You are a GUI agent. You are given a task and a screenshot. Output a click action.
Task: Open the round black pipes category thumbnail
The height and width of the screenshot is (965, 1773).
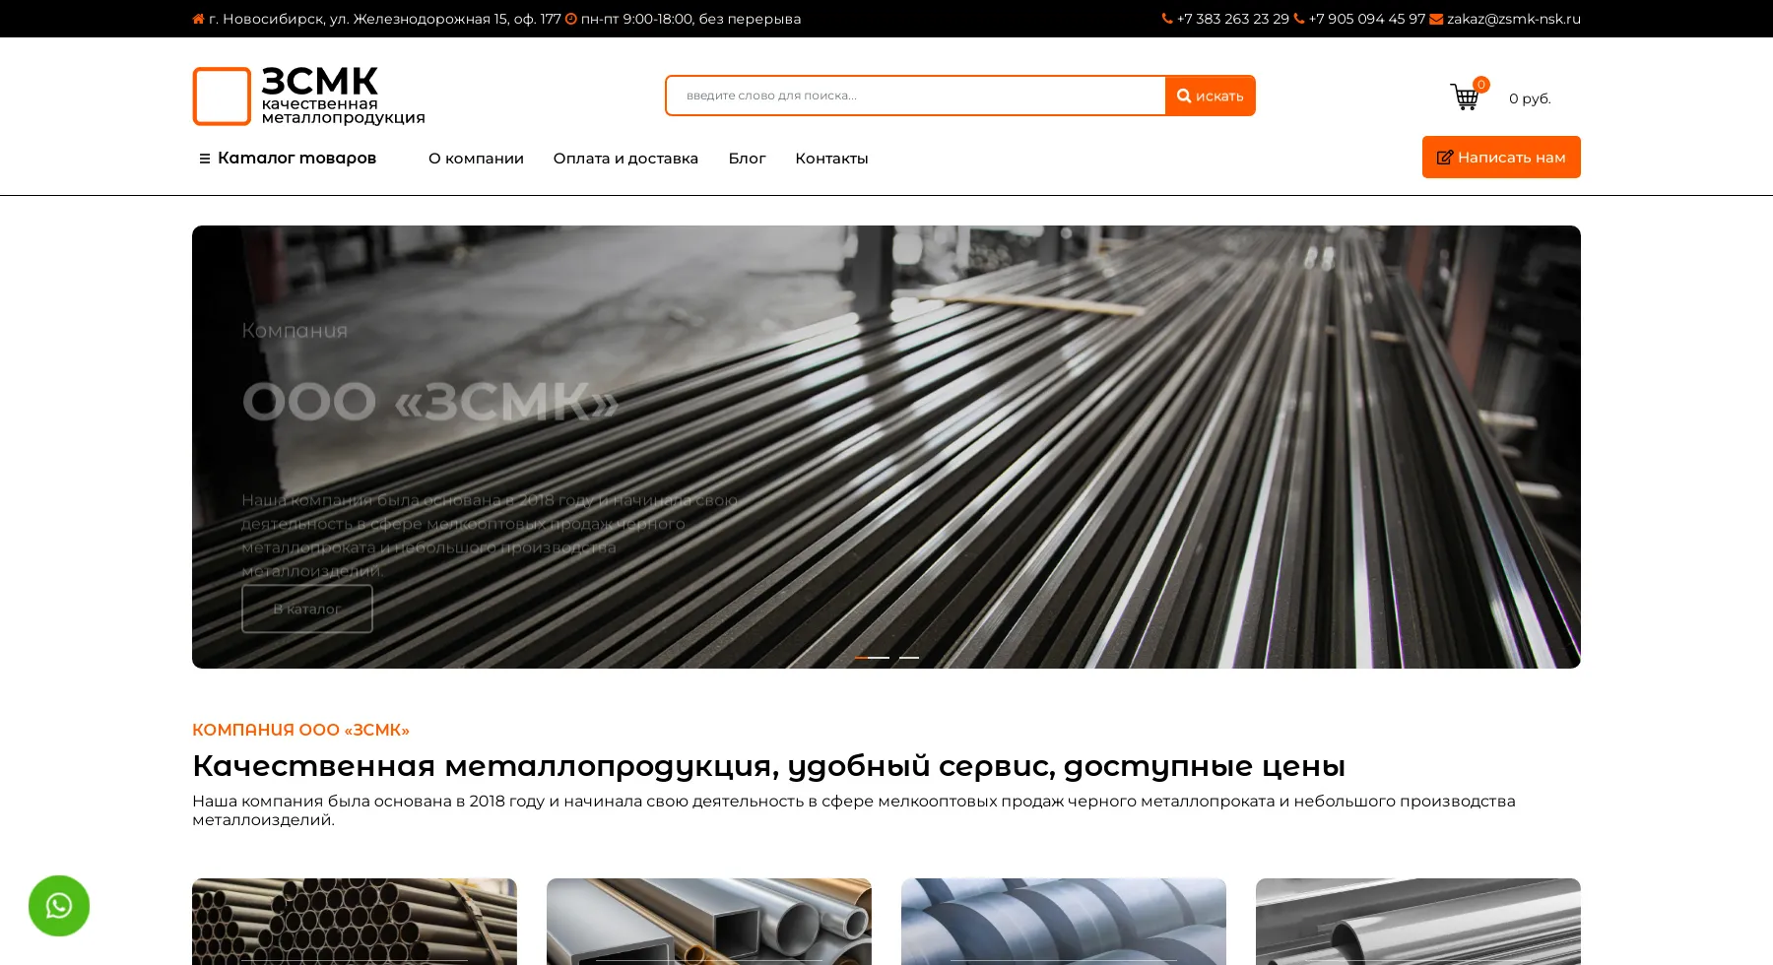[355, 922]
